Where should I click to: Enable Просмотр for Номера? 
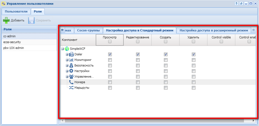(110, 82)
